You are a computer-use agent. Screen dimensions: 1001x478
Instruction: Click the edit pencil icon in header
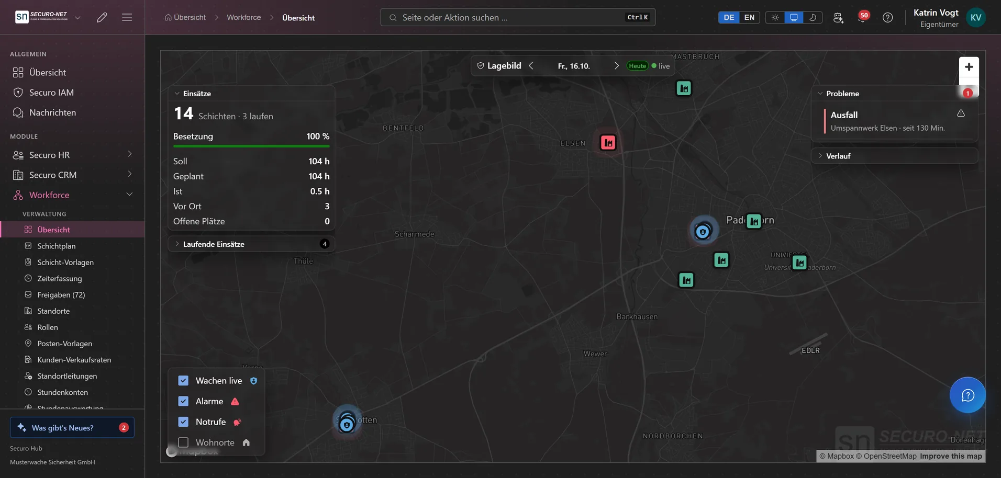point(102,17)
